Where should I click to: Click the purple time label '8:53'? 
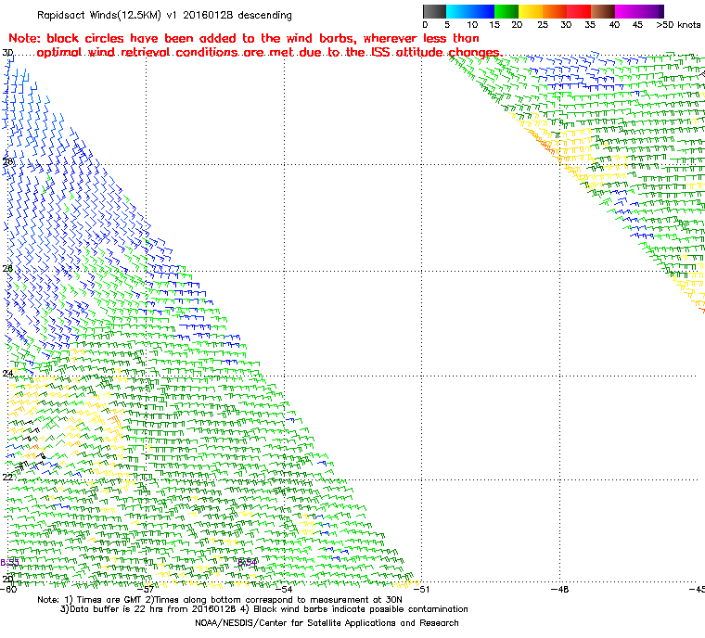[9, 563]
